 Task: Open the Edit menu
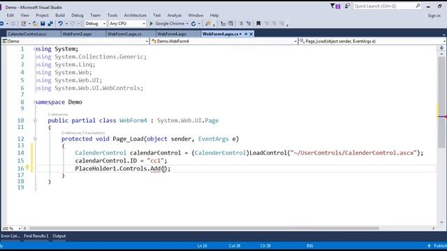click(10, 15)
